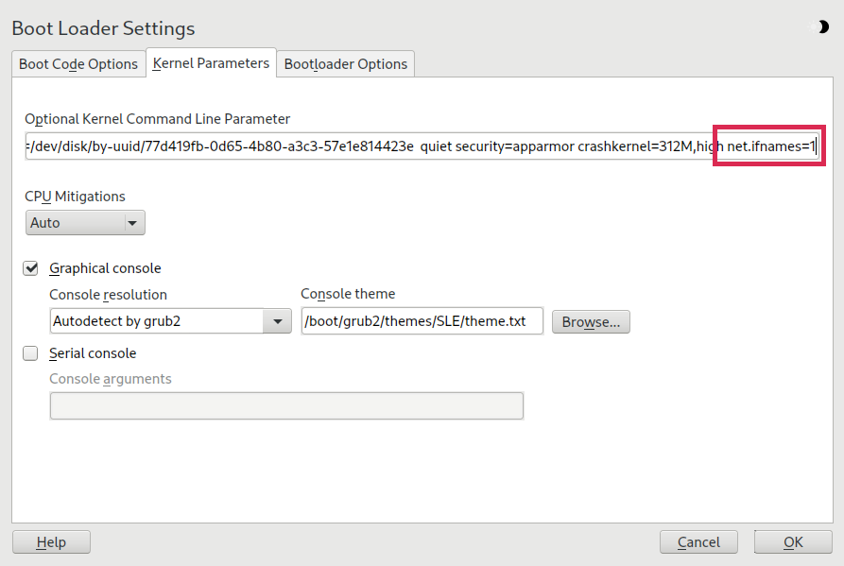Viewport: 844px width, 566px height.
Task: Click the Console arguments label
Action: (110, 379)
